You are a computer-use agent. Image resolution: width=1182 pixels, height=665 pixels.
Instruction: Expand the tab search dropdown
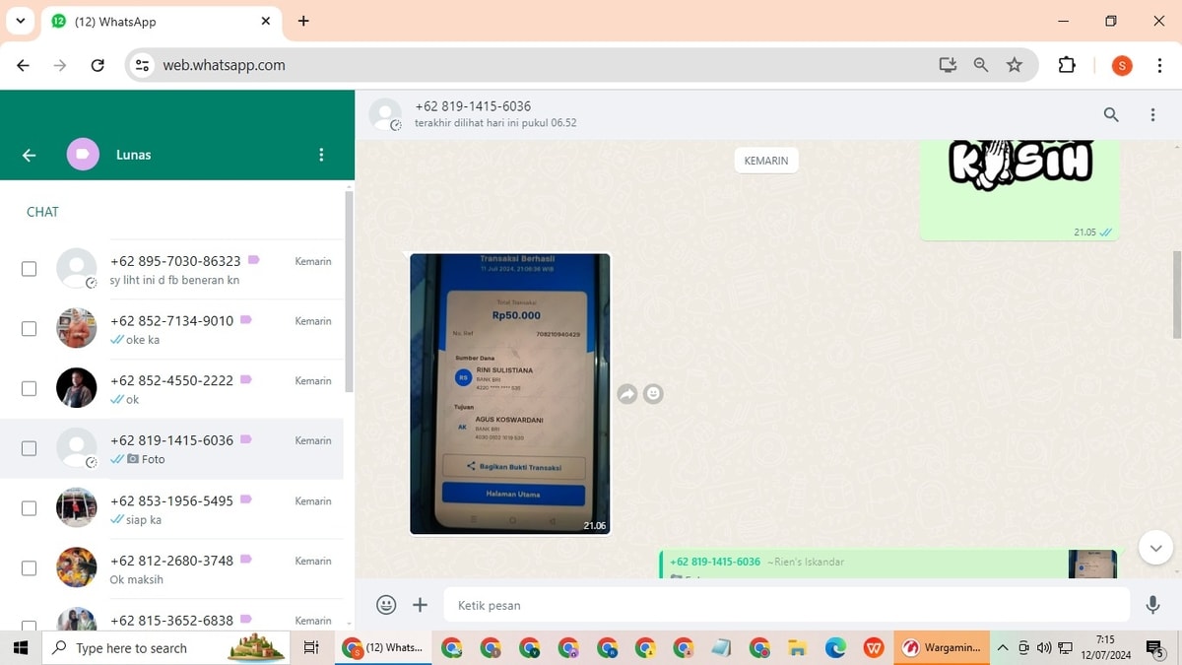point(20,21)
